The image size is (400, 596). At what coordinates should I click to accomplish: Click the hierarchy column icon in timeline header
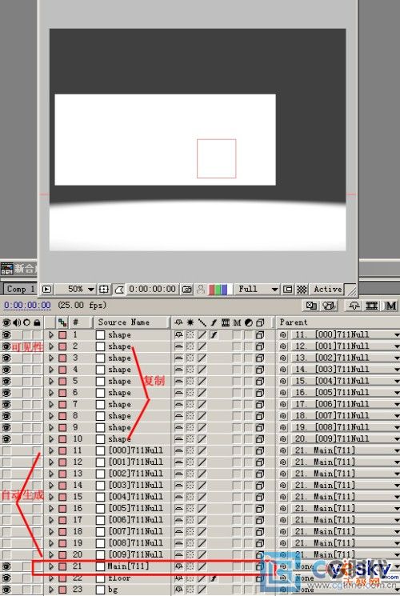62,322
